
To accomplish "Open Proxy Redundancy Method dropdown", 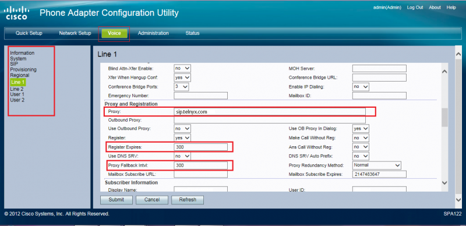I will click(377, 165).
